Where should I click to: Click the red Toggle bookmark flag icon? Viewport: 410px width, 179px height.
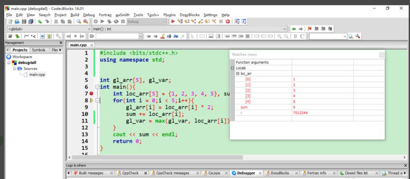pyautogui.click(x=310, y=29)
